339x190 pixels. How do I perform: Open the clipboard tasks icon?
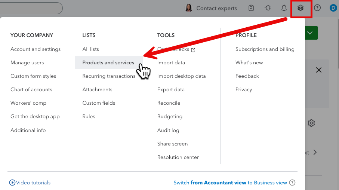(251, 8)
